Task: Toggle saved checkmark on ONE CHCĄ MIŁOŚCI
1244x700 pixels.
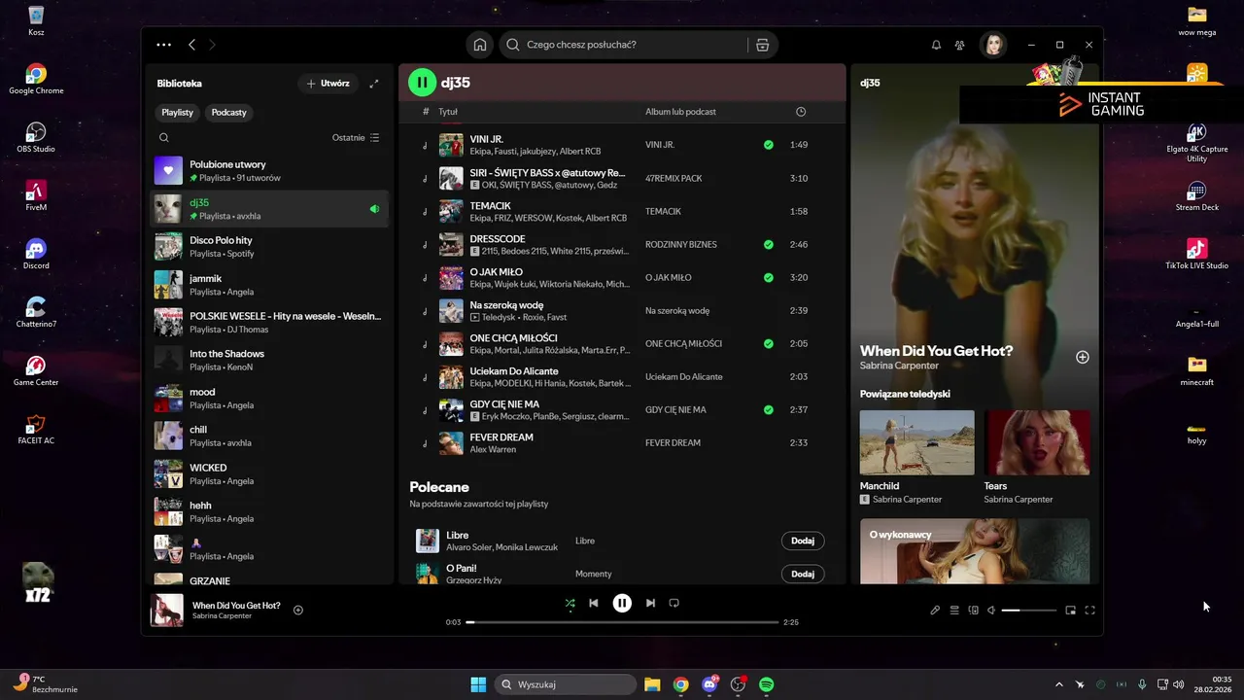Action: click(769, 343)
